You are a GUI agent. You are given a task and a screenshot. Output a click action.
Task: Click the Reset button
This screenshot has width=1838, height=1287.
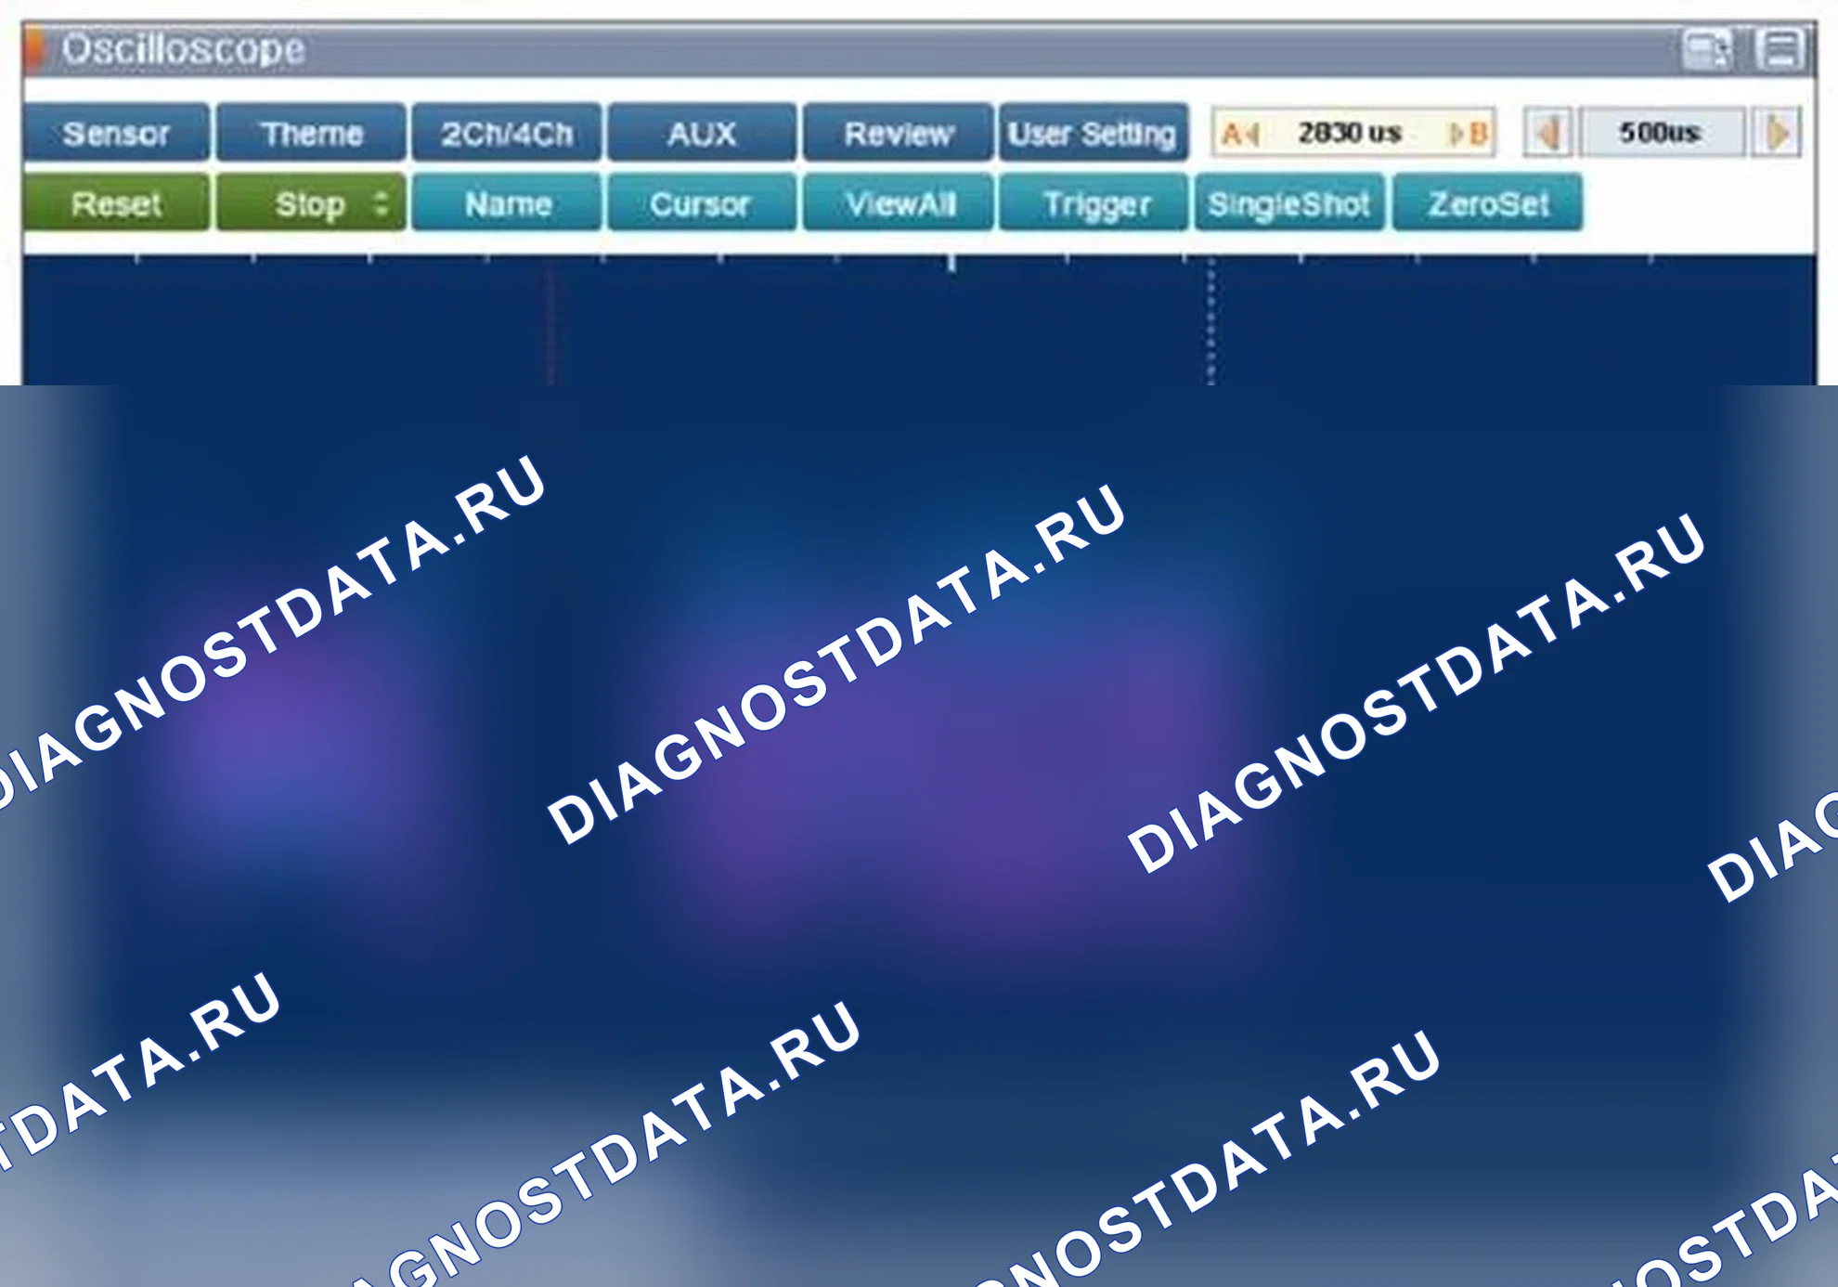coord(116,203)
